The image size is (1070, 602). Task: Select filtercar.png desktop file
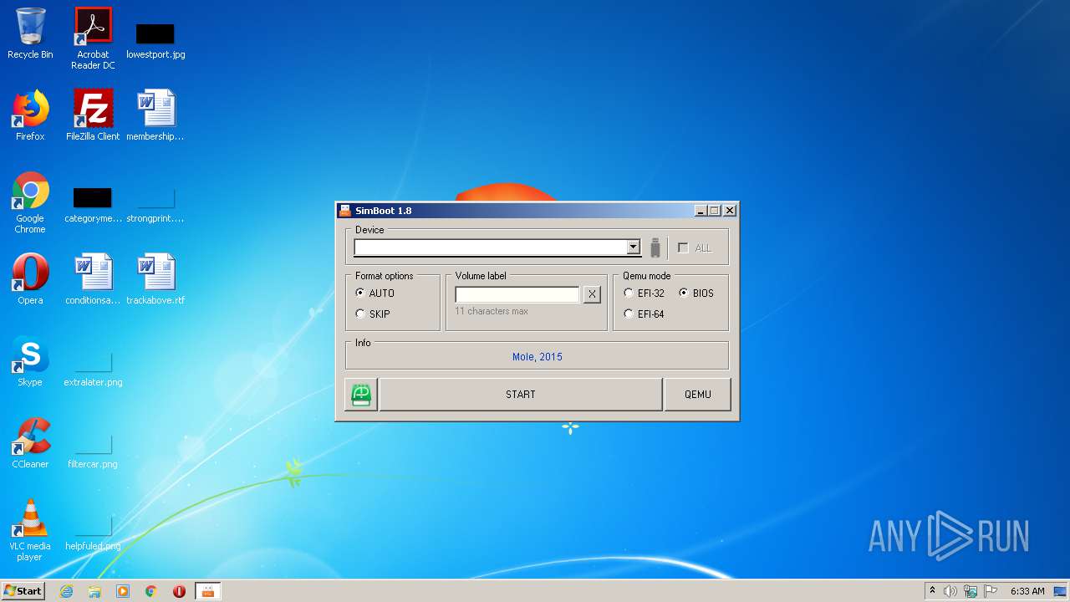click(93, 451)
